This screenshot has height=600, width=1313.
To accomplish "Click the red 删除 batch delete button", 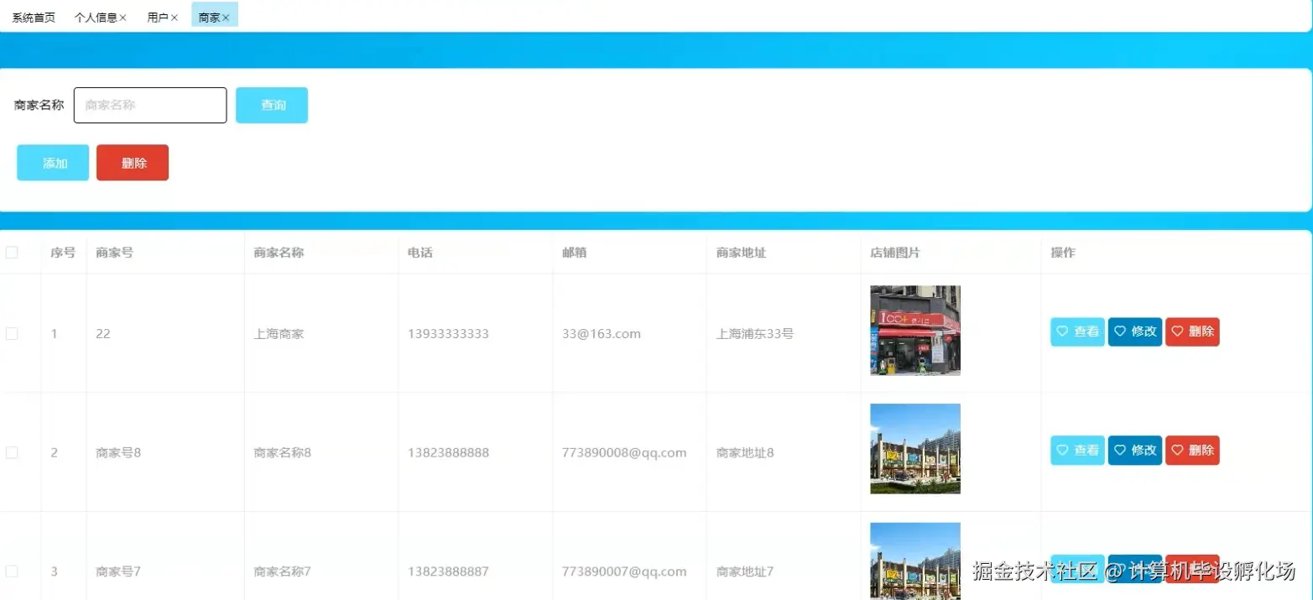I will pyautogui.click(x=132, y=163).
